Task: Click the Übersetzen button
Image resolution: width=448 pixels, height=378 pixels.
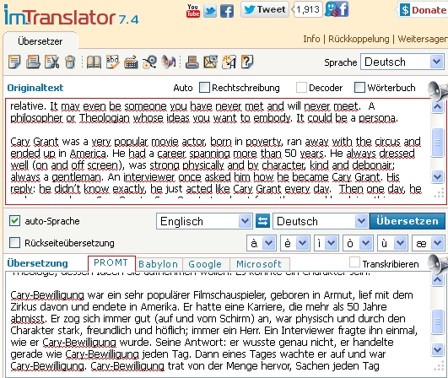Action: point(408,221)
